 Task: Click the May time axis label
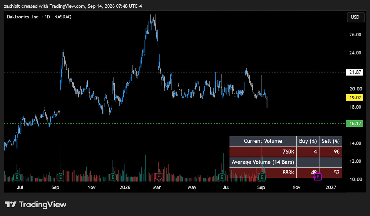point(192,187)
